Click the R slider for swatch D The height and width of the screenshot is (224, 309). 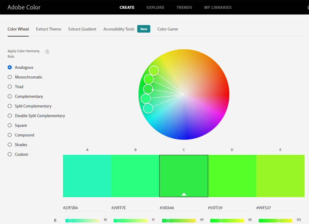(x=227, y=221)
